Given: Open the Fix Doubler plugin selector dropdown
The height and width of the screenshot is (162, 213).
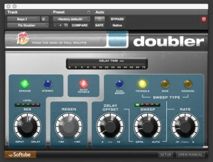Looking at the screenshot, I should pos(28,25).
